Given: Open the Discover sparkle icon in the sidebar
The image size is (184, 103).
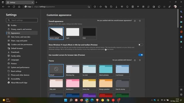Looking at the screenshot, I should (x=181, y=17).
